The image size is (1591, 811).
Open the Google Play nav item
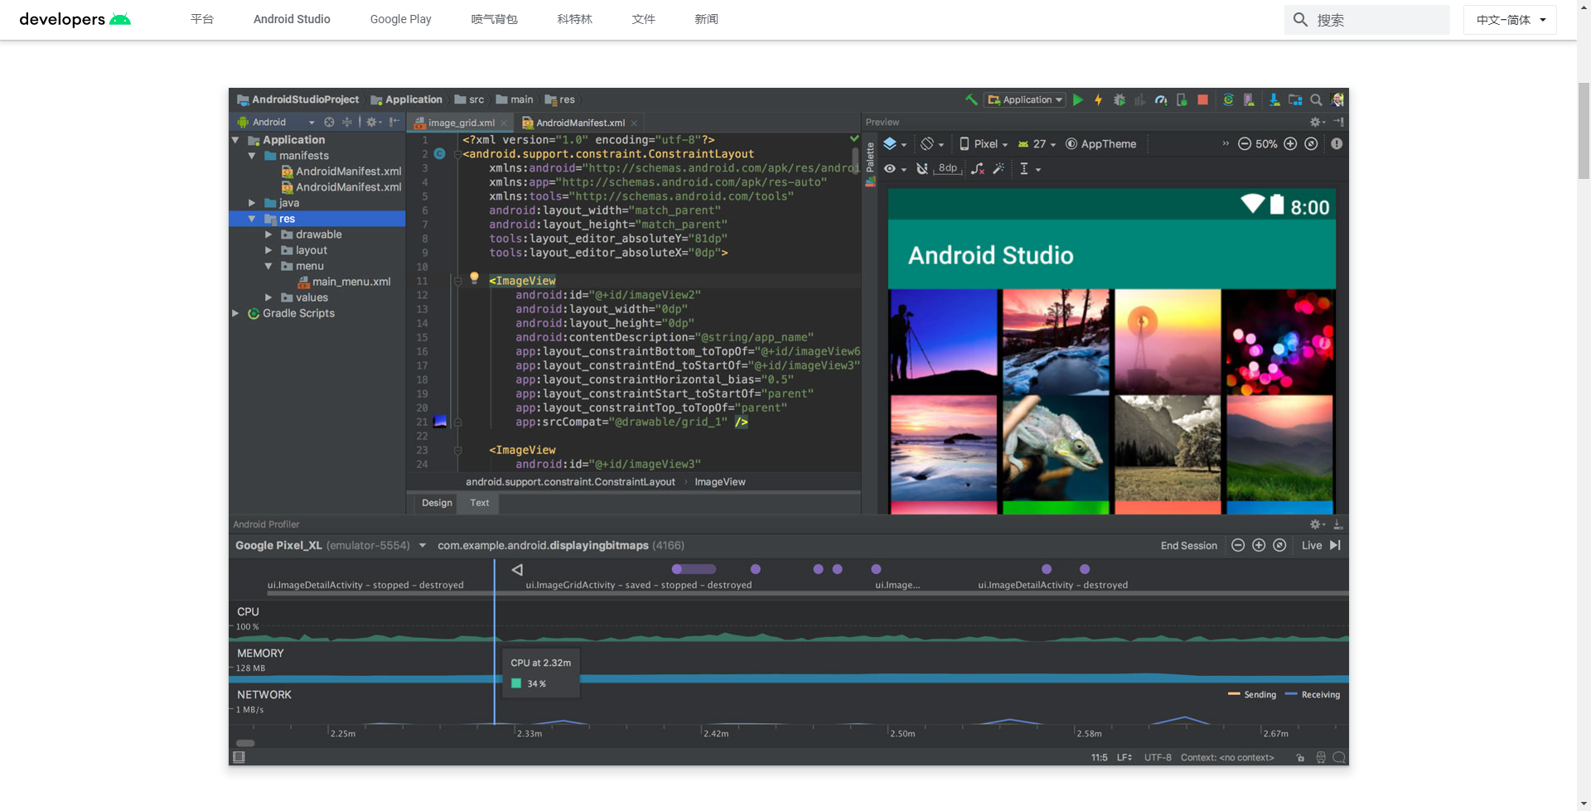(400, 19)
